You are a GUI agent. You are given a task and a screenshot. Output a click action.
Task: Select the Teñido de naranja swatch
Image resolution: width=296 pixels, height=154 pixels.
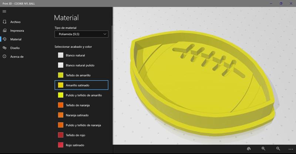(x=61, y=105)
